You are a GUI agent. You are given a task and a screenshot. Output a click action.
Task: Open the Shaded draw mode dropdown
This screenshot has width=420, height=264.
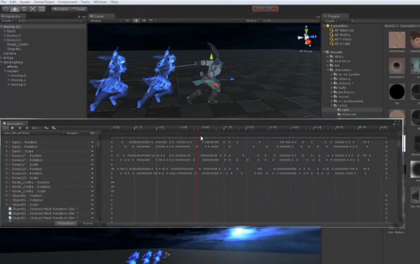(x=98, y=21)
